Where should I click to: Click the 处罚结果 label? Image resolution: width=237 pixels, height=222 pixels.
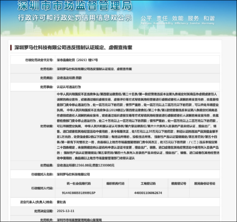click(47, 166)
